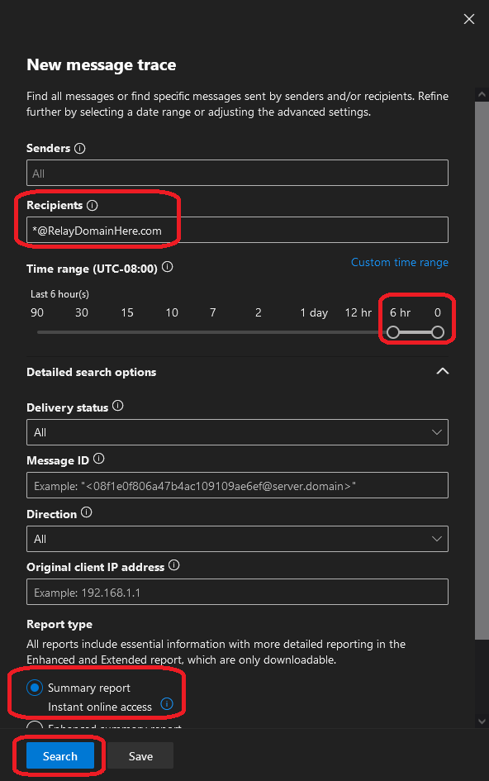Screen dimensions: 489x781
Task: Open the Custom time range link
Action: 399,263
